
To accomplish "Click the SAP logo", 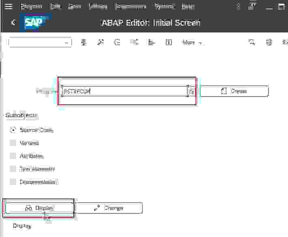I will (34, 22).
